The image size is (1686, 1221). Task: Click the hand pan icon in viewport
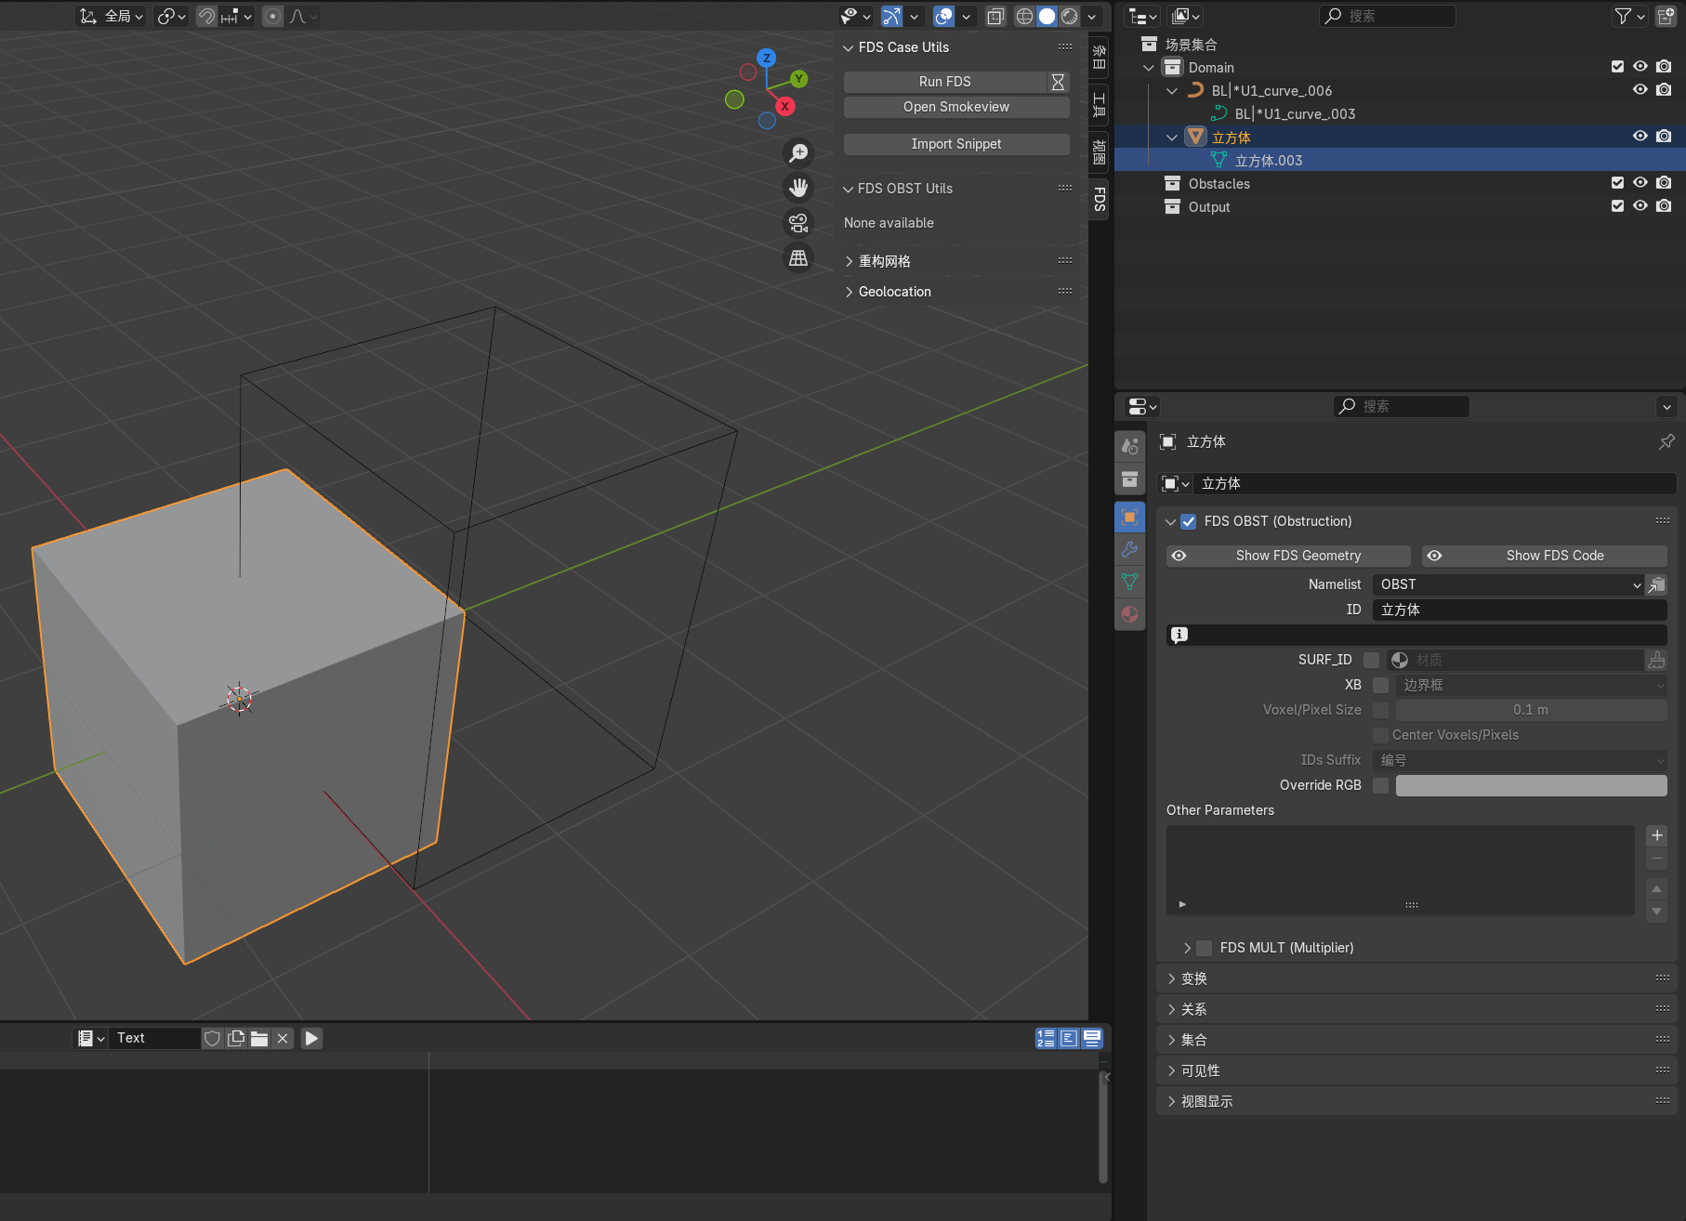[798, 187]
